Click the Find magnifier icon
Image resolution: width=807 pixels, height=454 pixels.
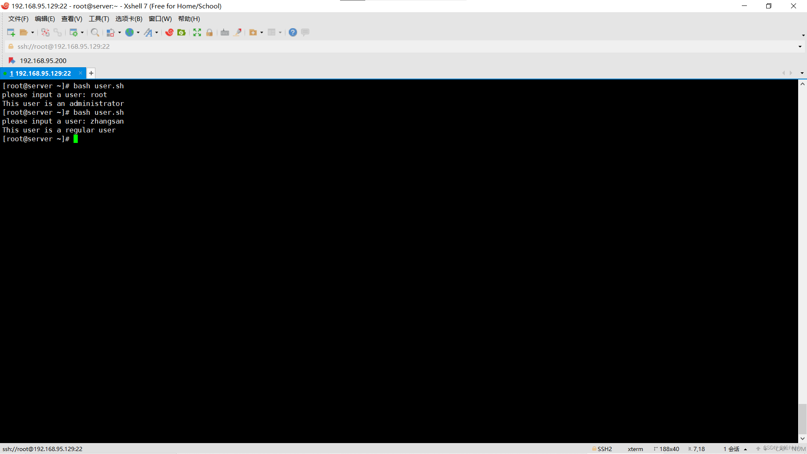pyautogui.click(x=95, y=32)
